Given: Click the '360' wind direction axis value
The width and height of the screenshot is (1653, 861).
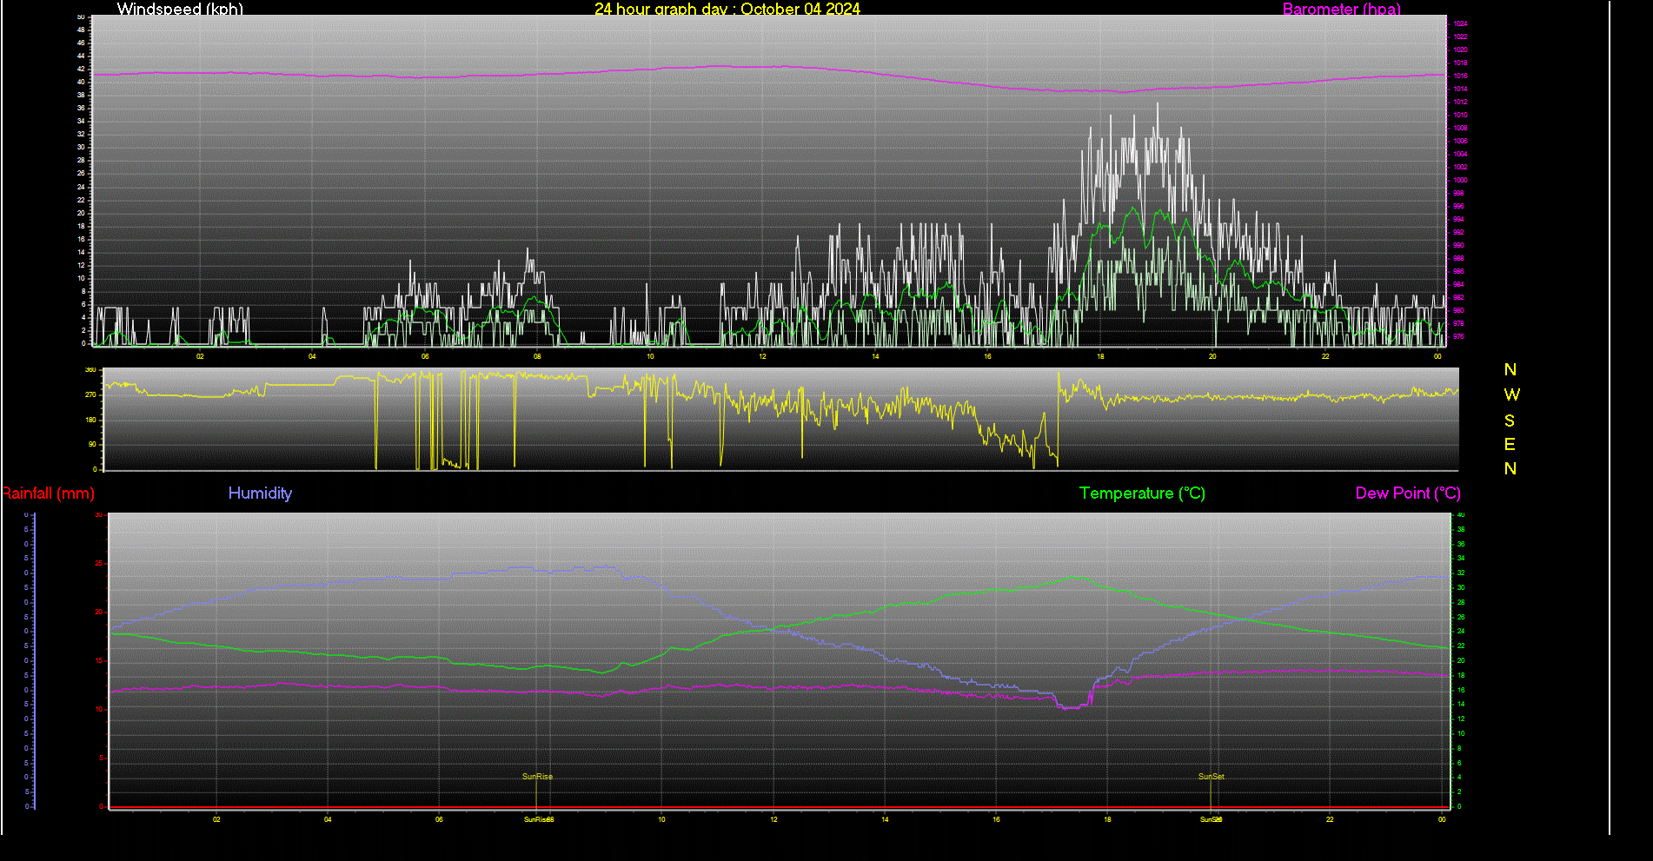Looking at the screenshot, I should 90,370.
